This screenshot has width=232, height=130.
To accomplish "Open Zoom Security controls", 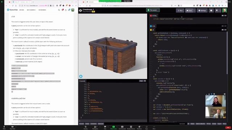I will tap(86, 127).
